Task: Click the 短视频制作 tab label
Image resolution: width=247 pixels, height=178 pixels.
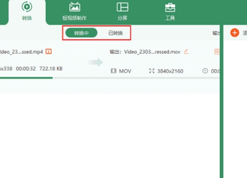Action: 74,18
